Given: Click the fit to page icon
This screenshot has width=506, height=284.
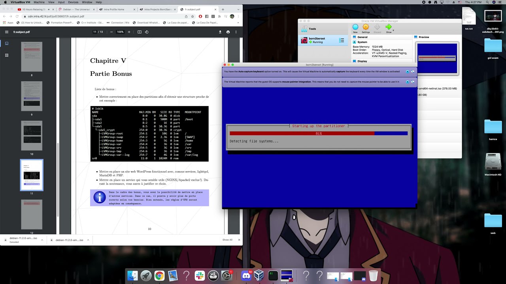Looking at the screenshot, I should (x=140, y=32).
